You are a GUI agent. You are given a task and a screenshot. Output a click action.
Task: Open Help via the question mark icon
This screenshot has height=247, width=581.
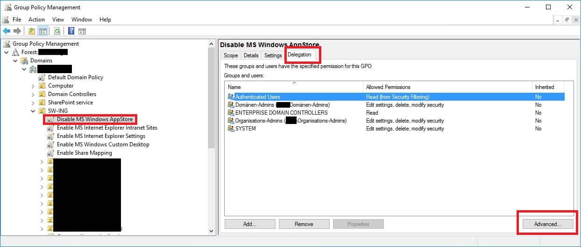71,31
